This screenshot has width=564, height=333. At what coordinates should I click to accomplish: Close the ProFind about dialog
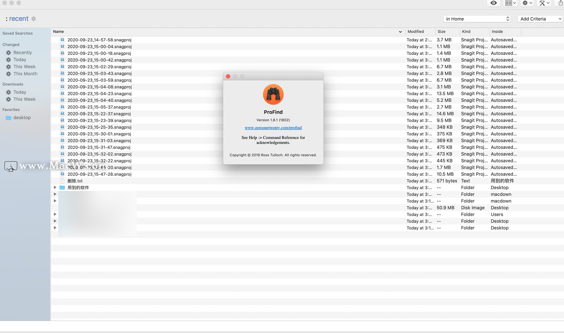[x=228, y=76]
